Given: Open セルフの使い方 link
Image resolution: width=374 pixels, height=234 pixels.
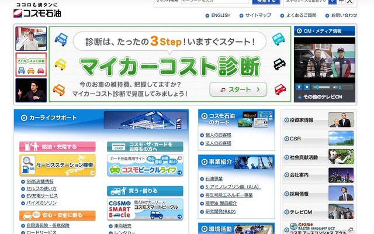Looking at the screenshot, I should [x=41, y=188].
